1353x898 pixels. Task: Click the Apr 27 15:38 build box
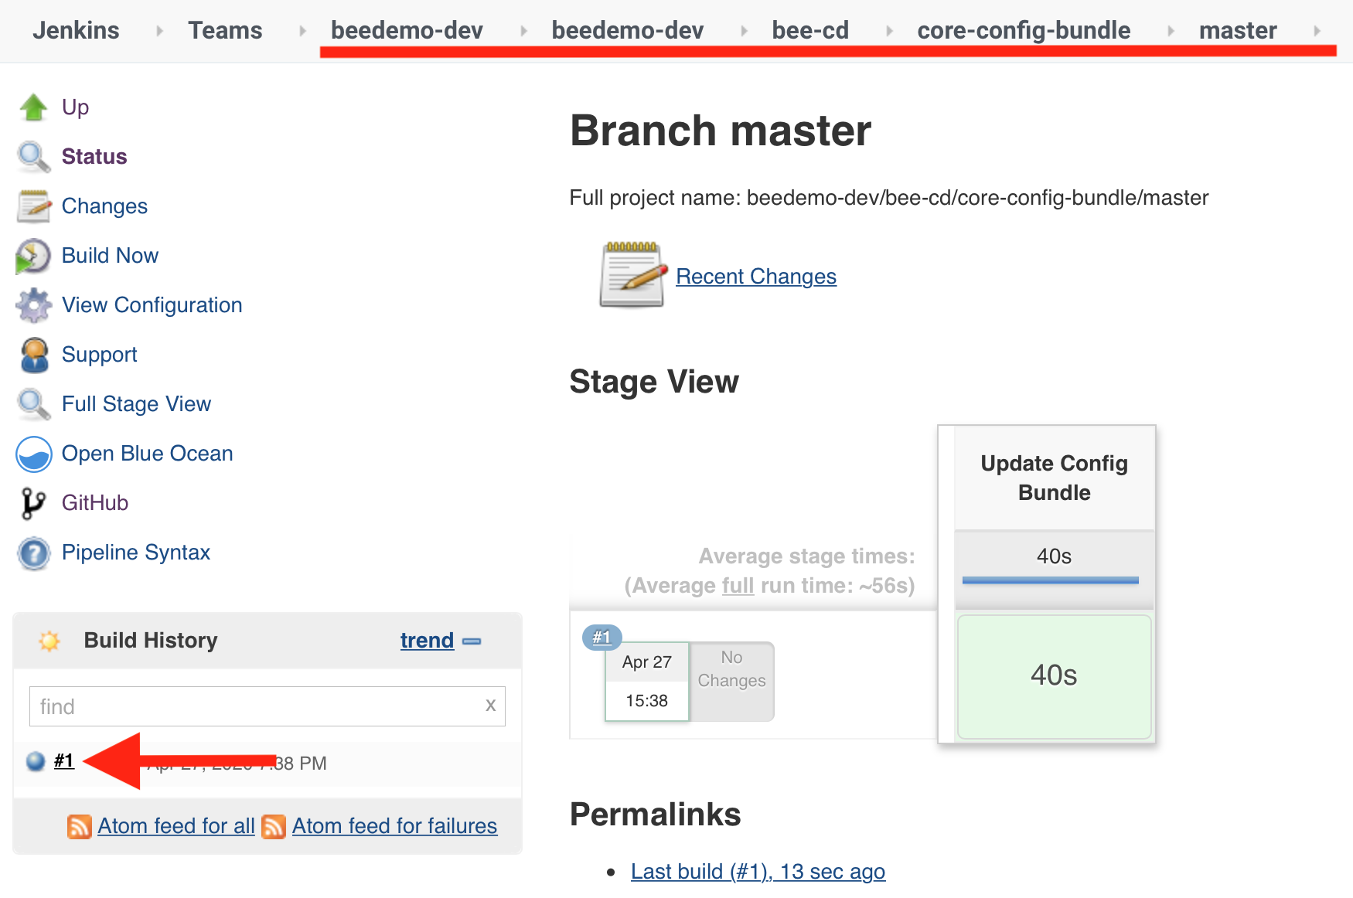click(647, 682)
